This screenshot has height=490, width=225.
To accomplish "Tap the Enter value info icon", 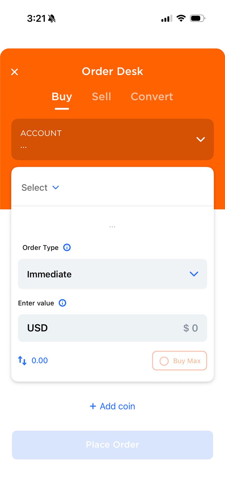I will pos(62,303).
